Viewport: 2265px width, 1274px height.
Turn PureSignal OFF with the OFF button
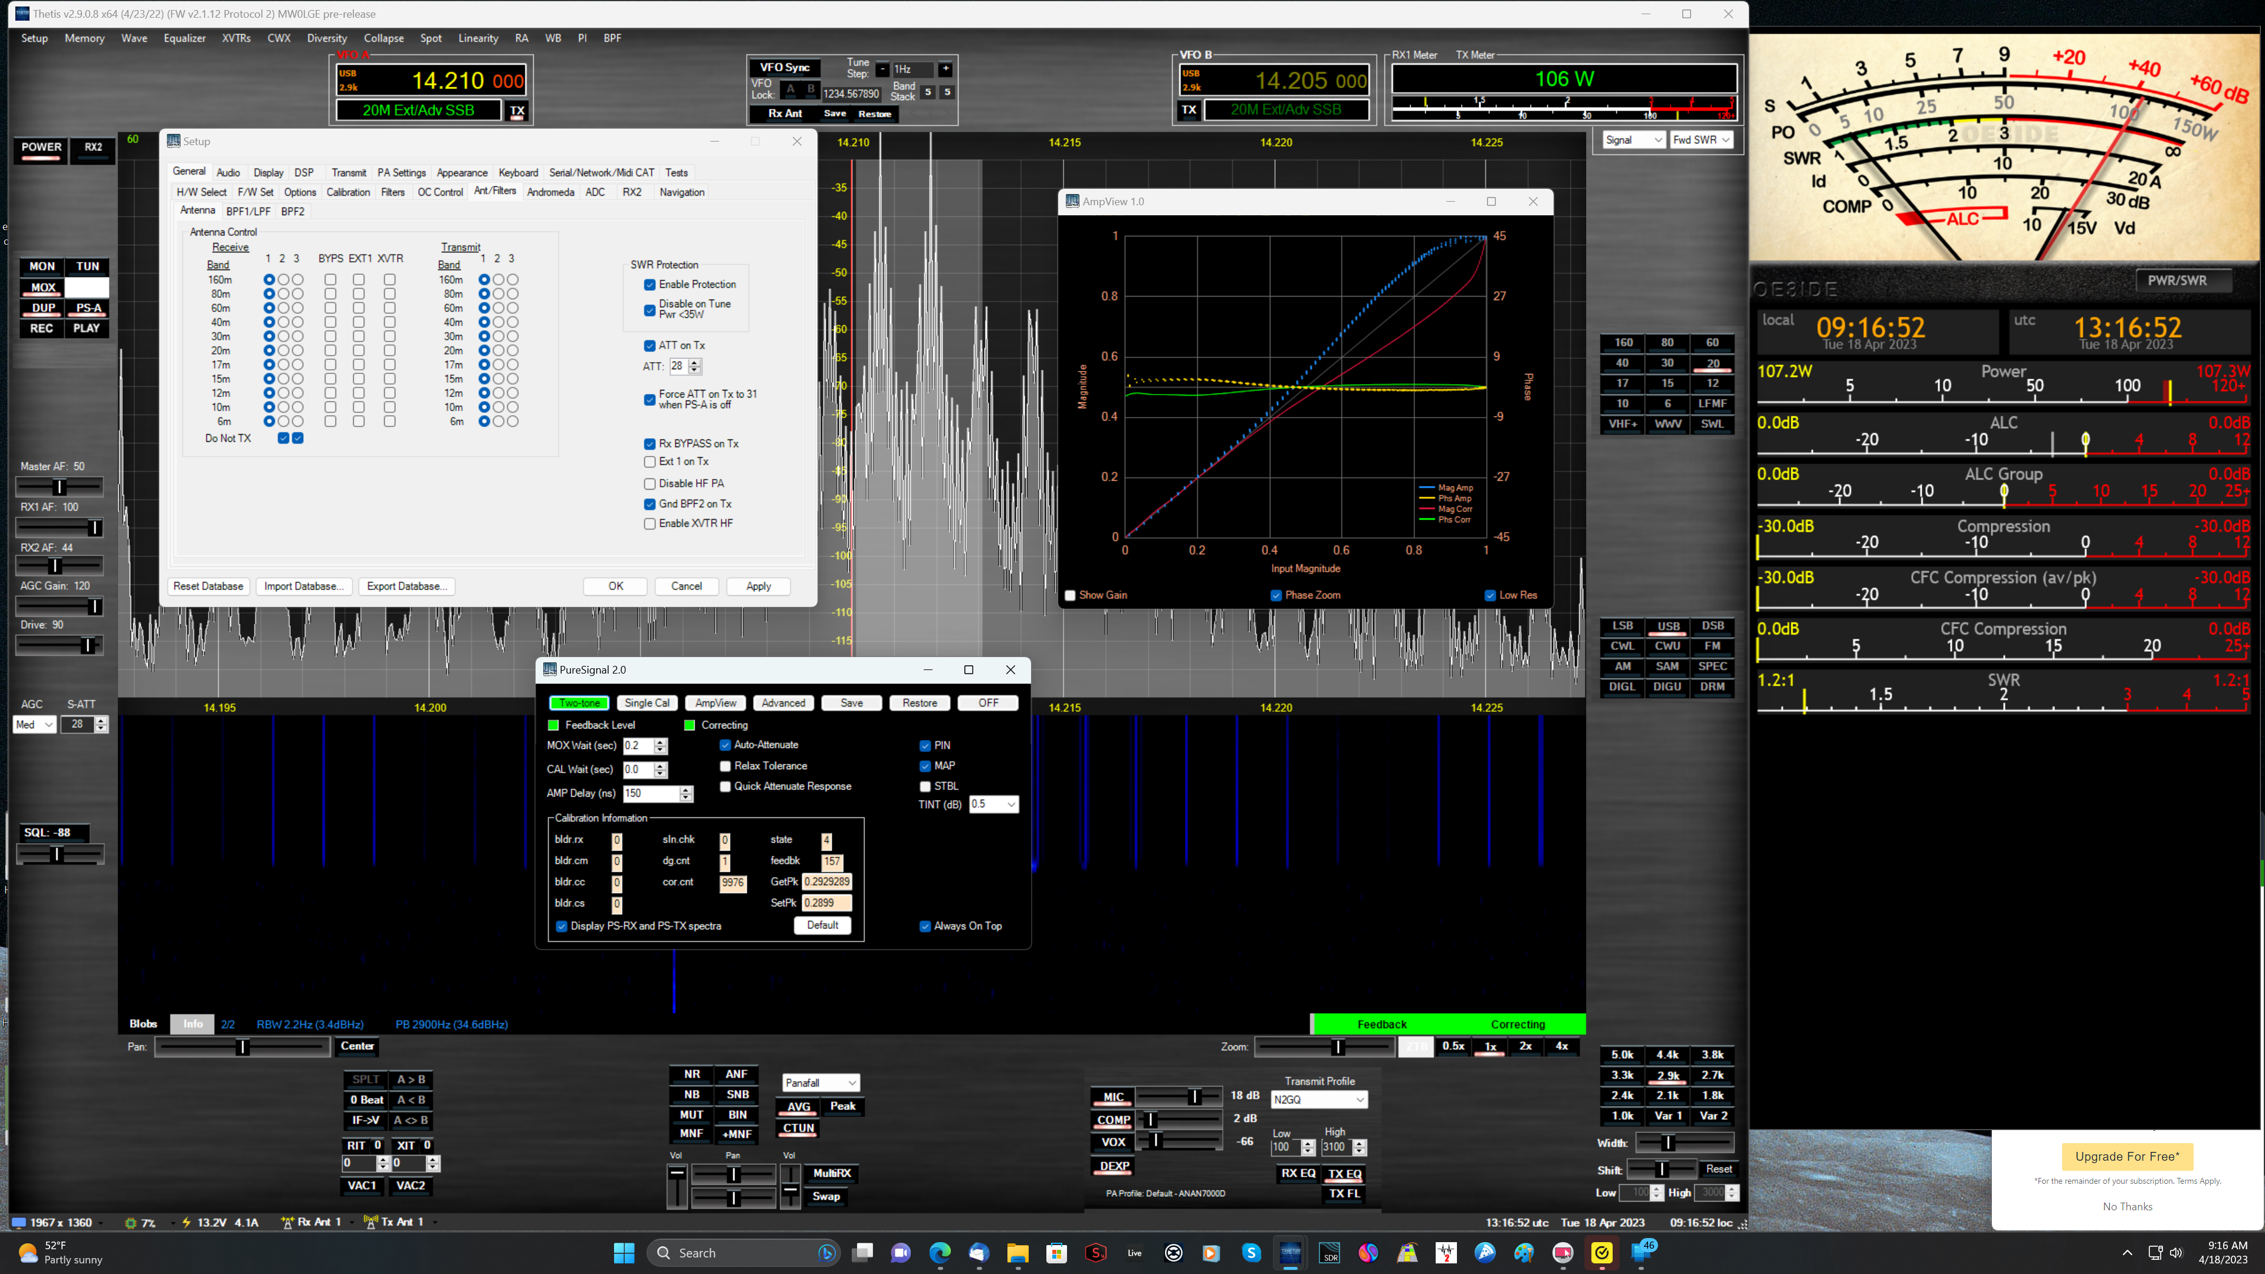pyautogui.click(x=989, y=704)
